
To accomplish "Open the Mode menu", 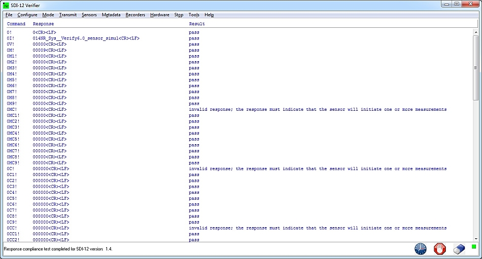I will pyautogui.click(x=48, y=15).
